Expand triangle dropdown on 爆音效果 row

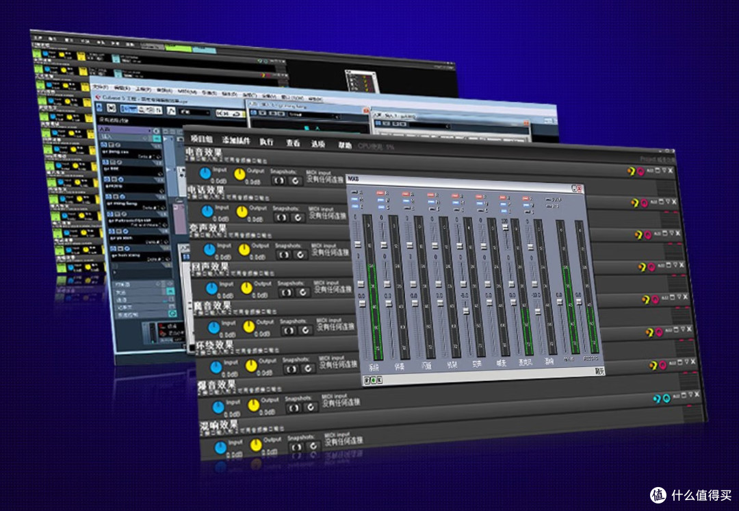click(x=687, y=362)
